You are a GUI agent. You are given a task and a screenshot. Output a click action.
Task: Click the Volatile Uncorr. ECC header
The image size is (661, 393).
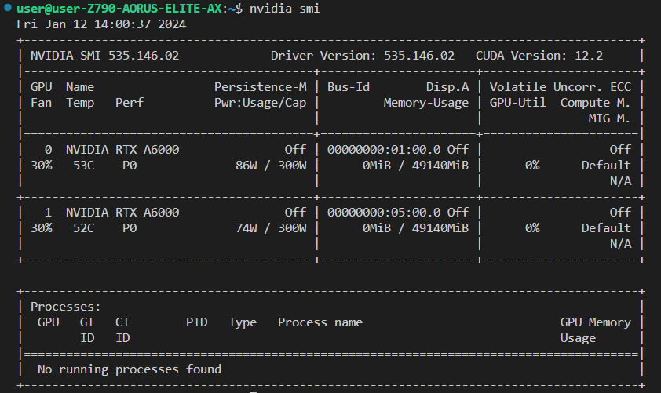pyautogui.click(x=560, y=87)
